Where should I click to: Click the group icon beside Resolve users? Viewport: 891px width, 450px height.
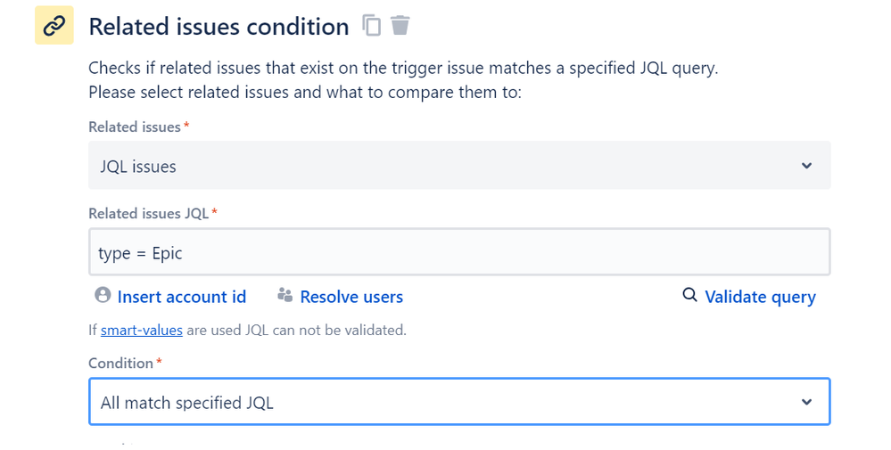(x=285, y=295)
